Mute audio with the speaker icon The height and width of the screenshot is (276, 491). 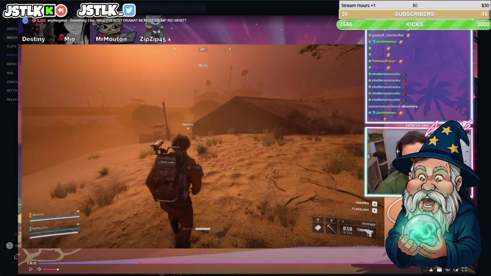(x=39, y=269)
